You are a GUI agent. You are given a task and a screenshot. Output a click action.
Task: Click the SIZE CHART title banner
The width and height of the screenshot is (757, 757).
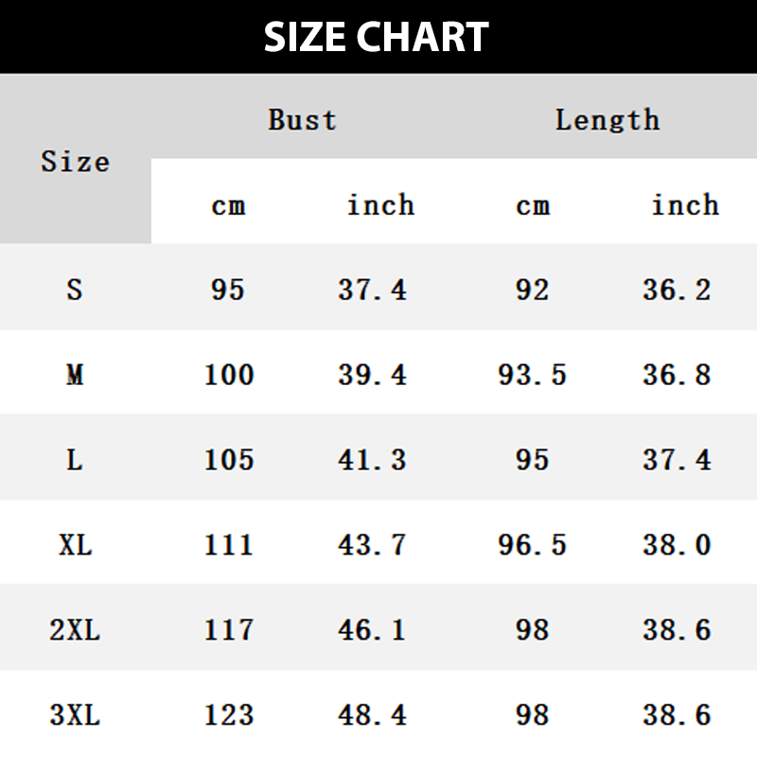377,37
